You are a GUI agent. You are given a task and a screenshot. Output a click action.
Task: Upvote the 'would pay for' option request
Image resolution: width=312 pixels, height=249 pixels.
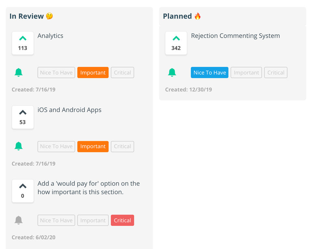(x=23, y=191)
